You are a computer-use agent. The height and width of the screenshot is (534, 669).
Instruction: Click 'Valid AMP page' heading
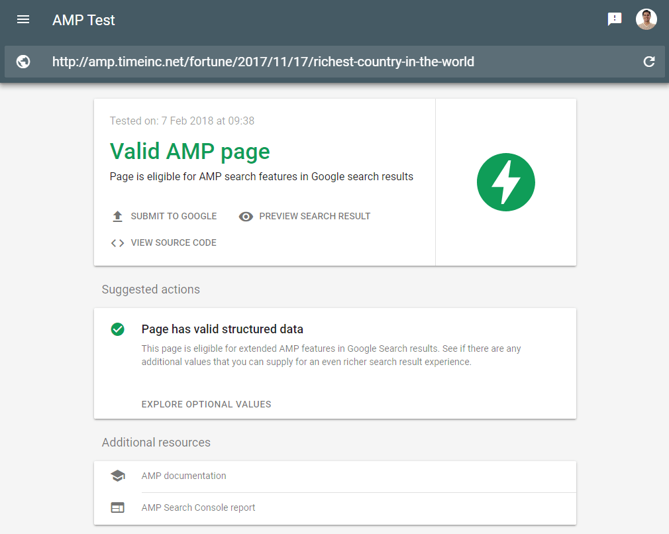coord(190,152)
